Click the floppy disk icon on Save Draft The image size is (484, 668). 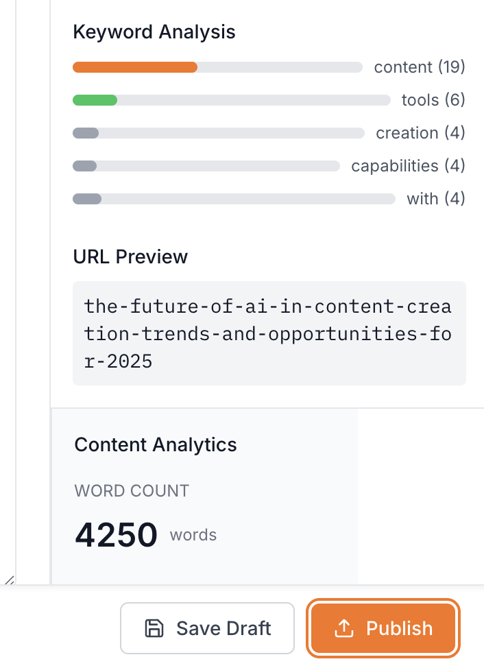154,628
